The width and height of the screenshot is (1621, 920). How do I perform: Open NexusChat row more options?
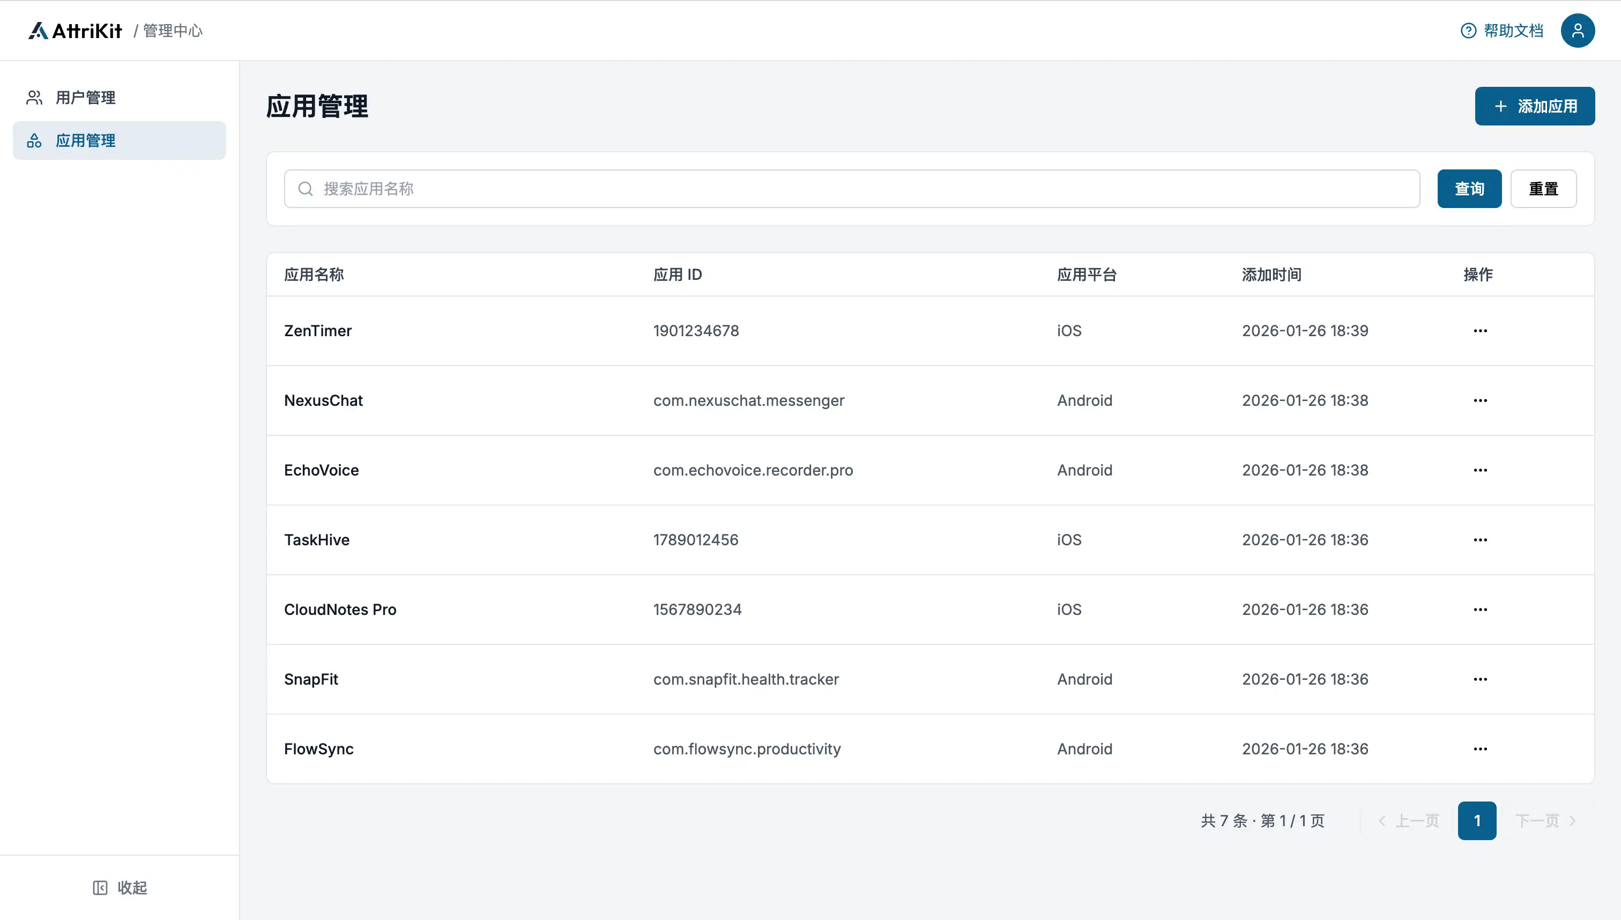point(1480,400)
